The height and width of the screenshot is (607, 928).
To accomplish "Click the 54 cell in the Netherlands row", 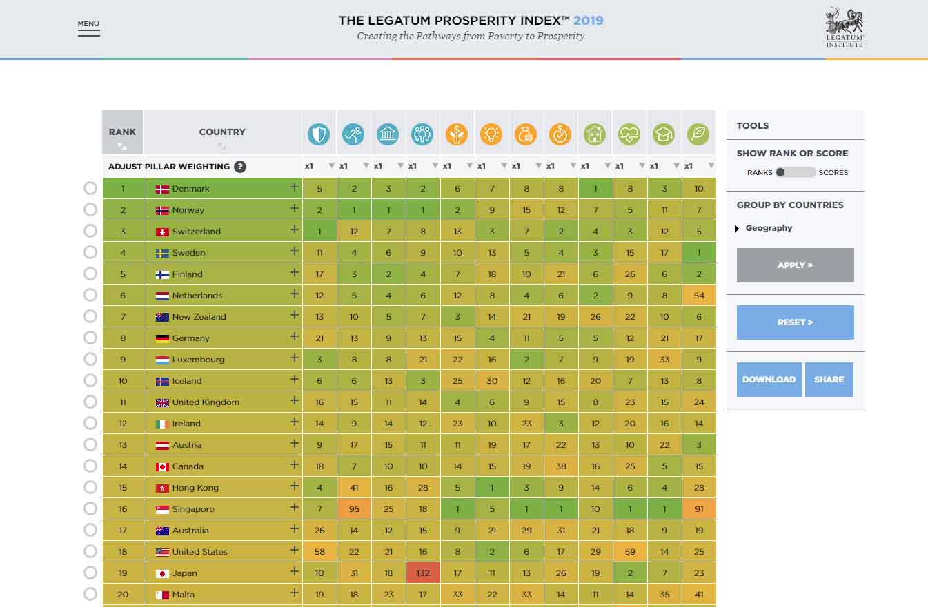I will coord(699,296).
